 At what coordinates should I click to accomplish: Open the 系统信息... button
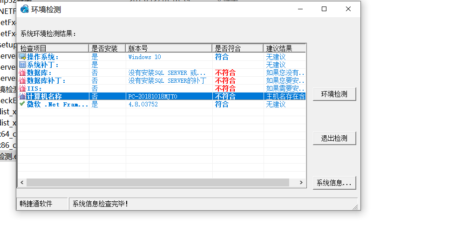334,183
